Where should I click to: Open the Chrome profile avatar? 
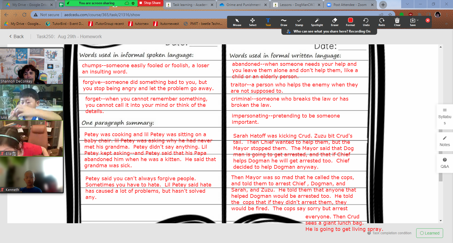coord(438,15)
